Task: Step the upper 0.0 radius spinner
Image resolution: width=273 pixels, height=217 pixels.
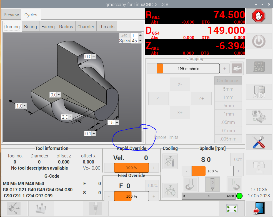Action: pos(94,57)
